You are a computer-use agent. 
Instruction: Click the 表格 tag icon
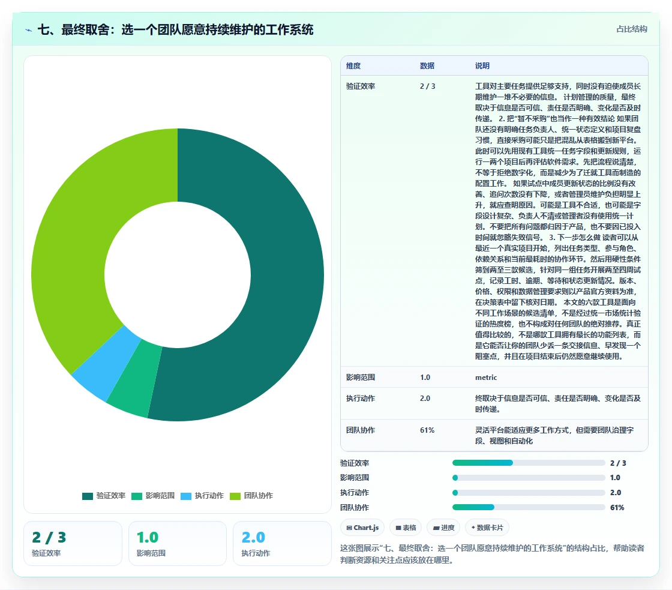[398, 528]
